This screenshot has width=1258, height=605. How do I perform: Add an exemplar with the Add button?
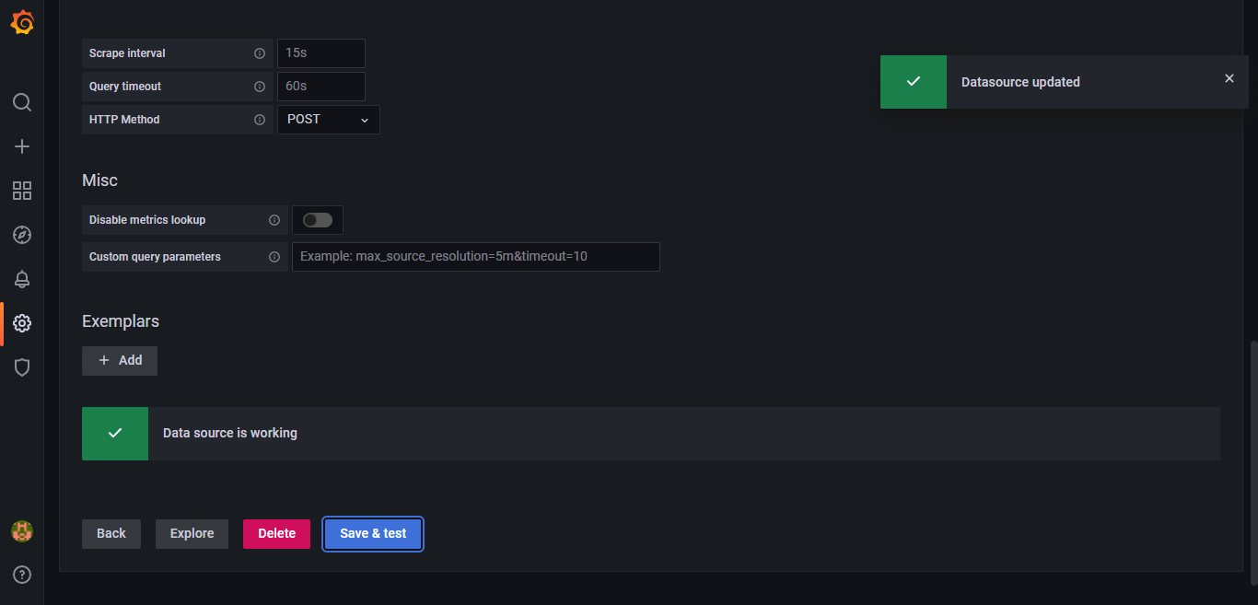point(120,361)
